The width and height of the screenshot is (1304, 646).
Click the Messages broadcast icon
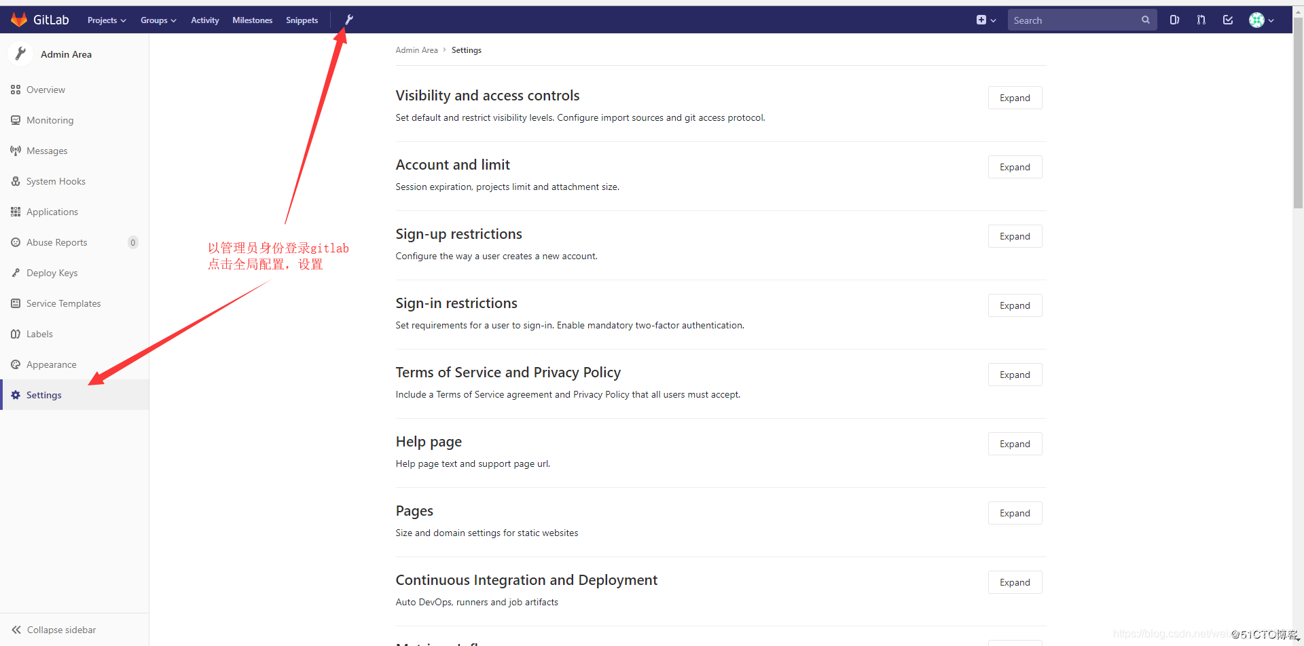pyautogui.click(x=16, y=151)
